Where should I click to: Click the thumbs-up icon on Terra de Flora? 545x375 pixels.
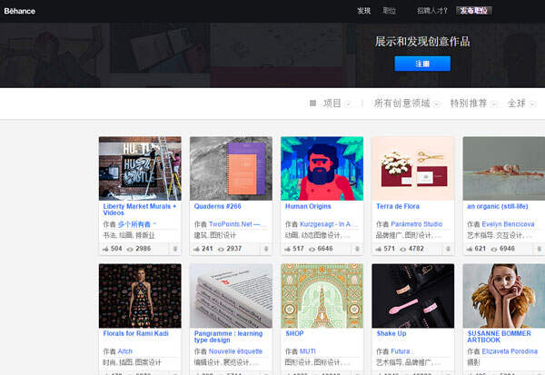pyautogui.click(x=378, y=248)
